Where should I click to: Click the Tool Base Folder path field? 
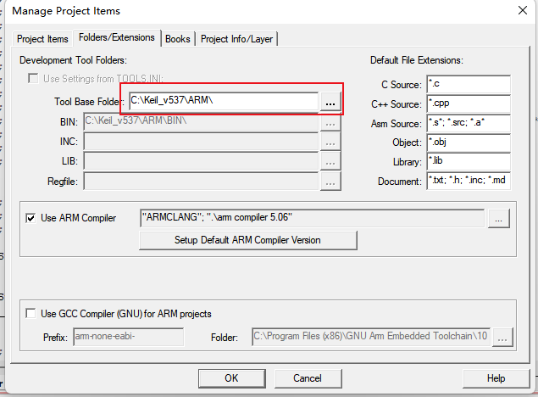click(222, 102)
